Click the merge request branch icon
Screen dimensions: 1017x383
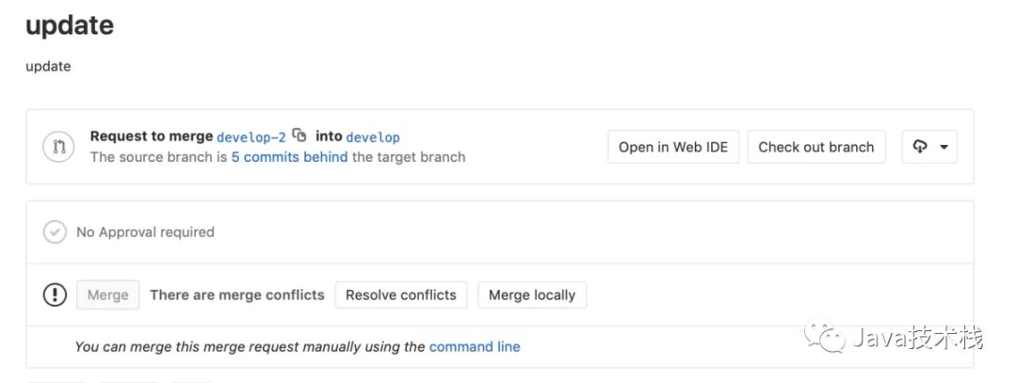pyautogui.click(x=56, y=147)
